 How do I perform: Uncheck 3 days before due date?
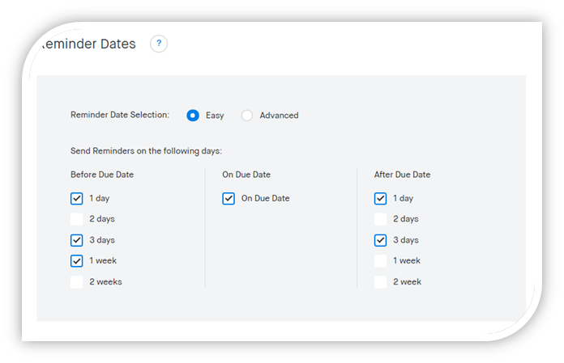[x=77, y=240]
